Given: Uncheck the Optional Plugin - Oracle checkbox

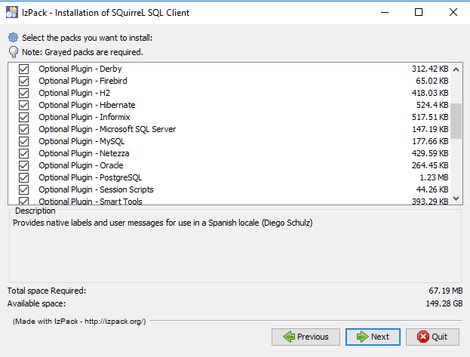Looking at the screenshot, I should click(23, 165).
